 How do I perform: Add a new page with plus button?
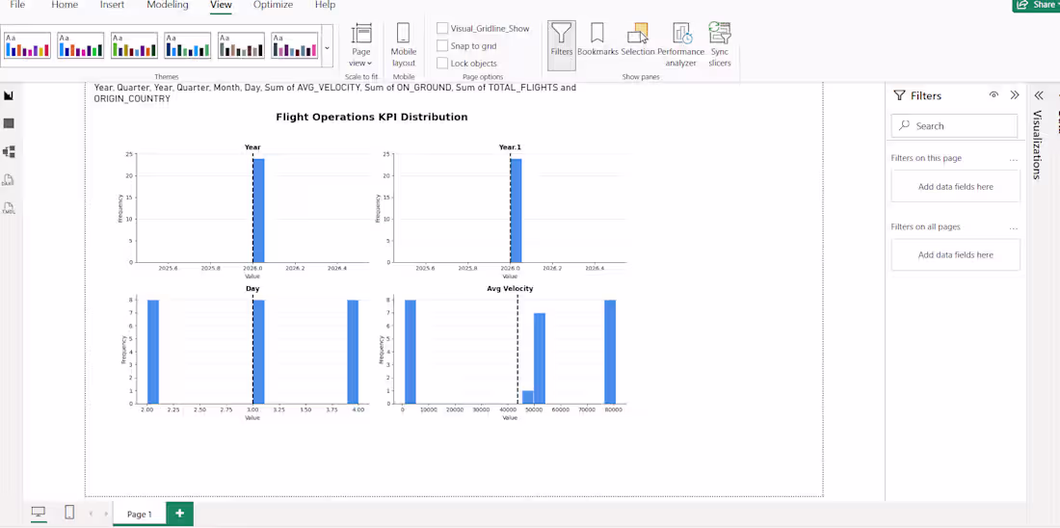pyautogui.click(x=180, y=514)
